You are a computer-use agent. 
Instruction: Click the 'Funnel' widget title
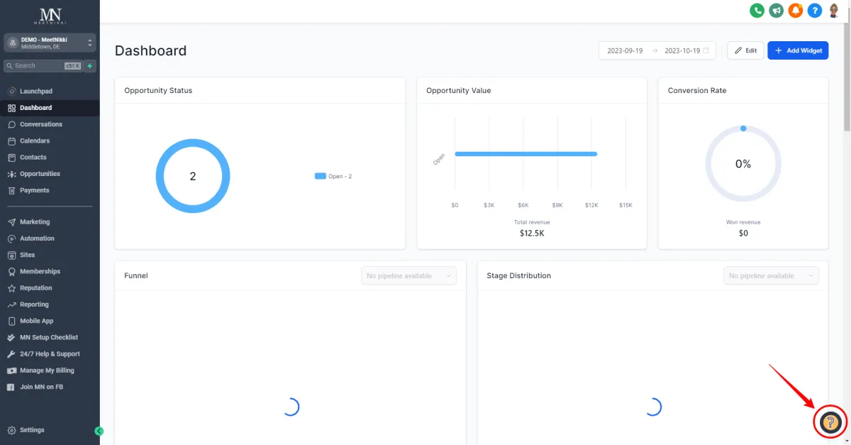(136, 275)
